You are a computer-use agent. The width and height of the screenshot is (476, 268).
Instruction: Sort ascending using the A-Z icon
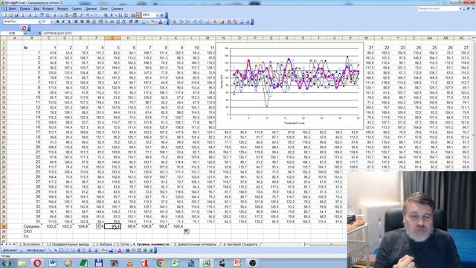coord(120,15)
